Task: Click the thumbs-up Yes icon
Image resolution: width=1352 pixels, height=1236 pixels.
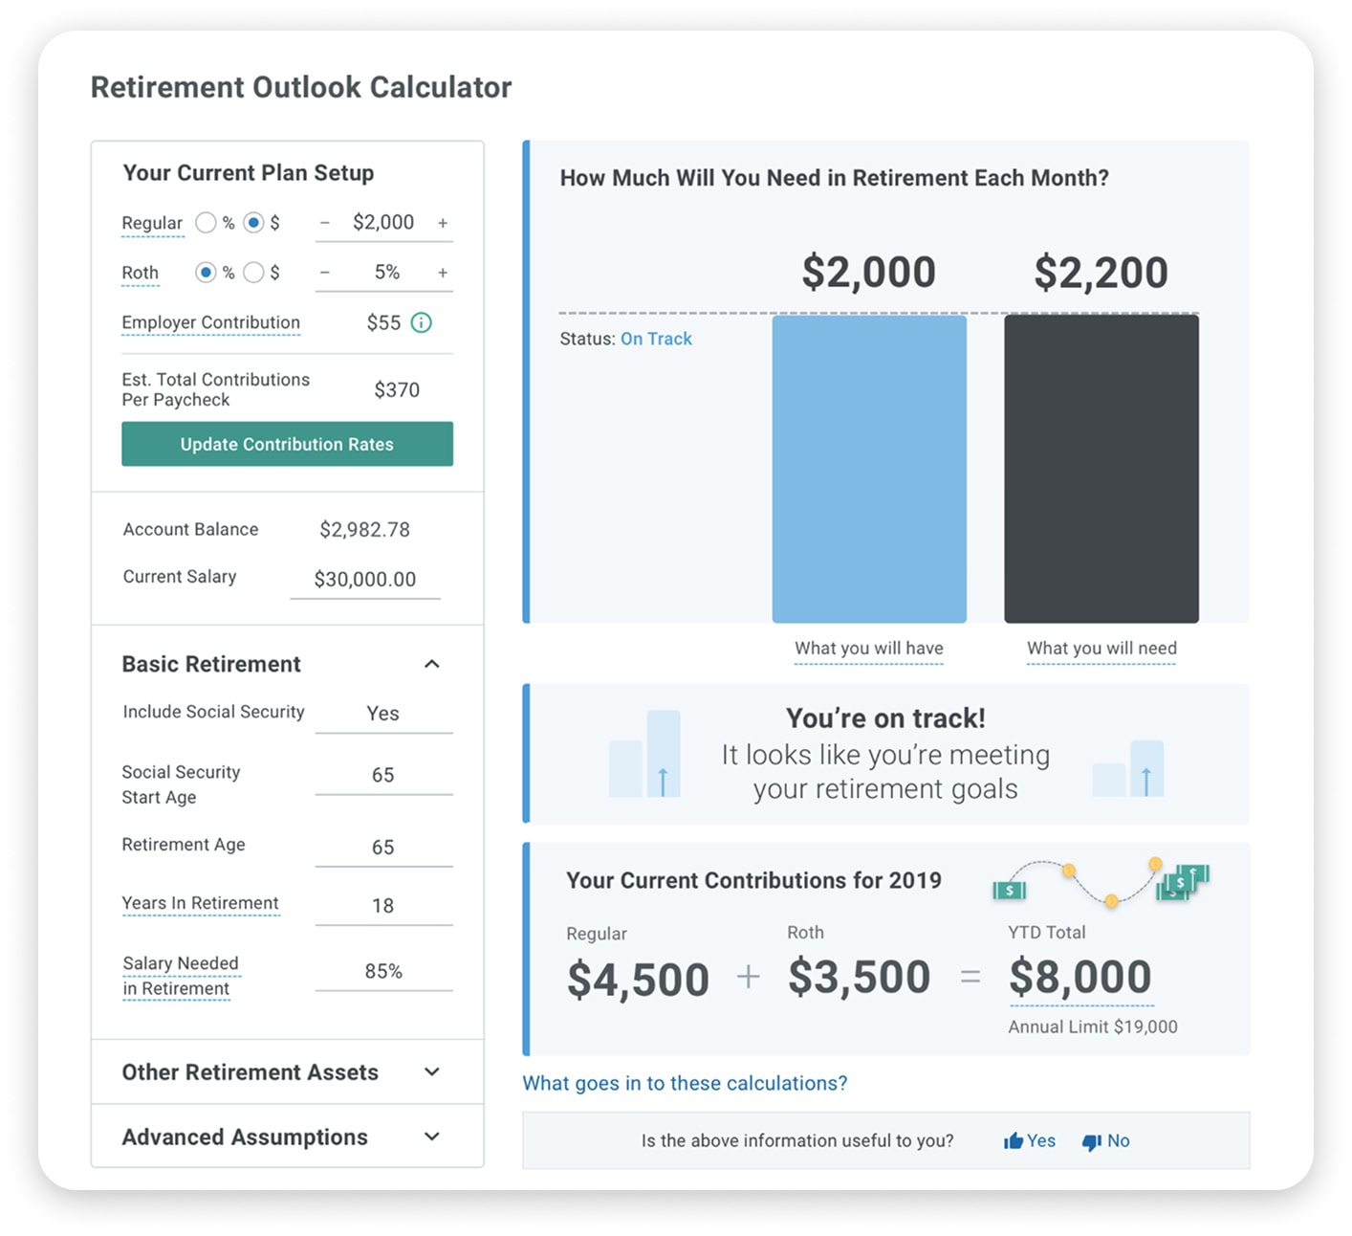Action: [x=1013, y=1141]
